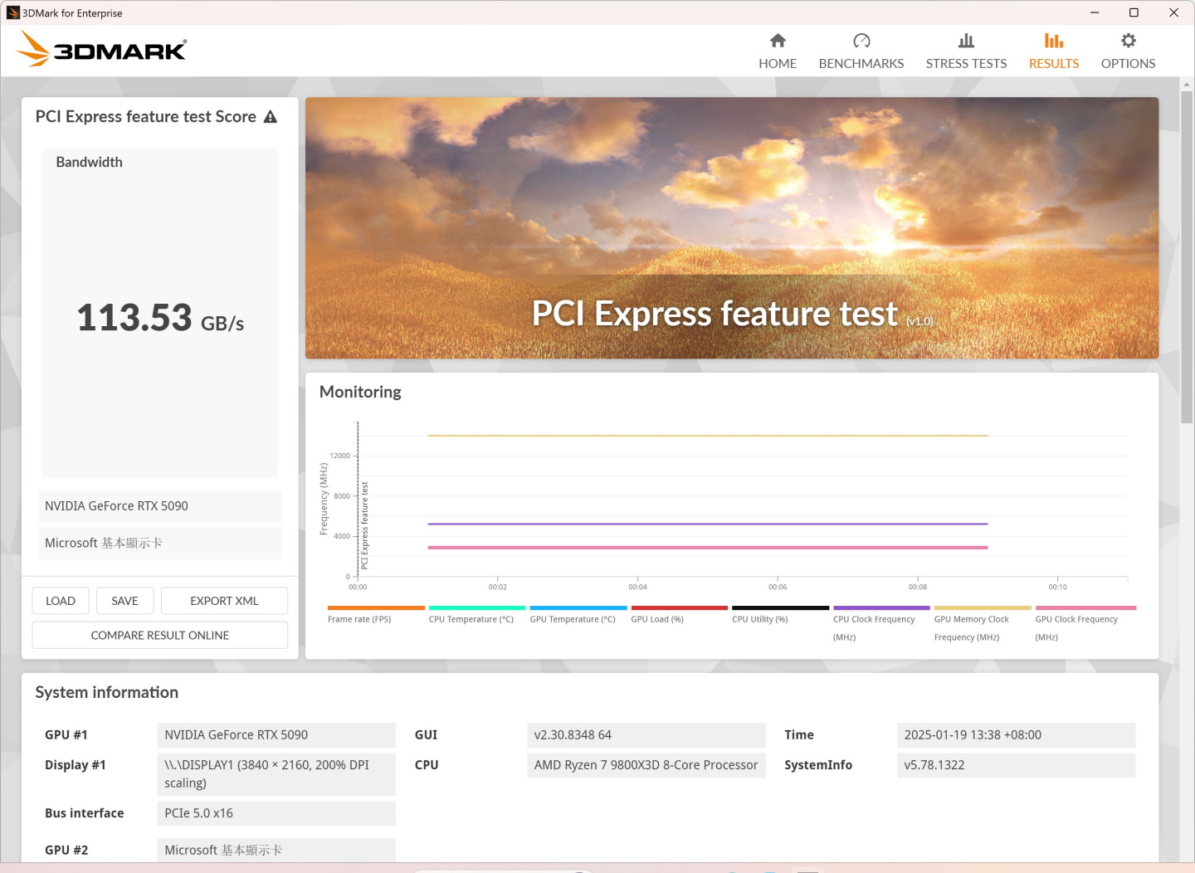Click Microsoft 基本顯示卡 under score

160,543
